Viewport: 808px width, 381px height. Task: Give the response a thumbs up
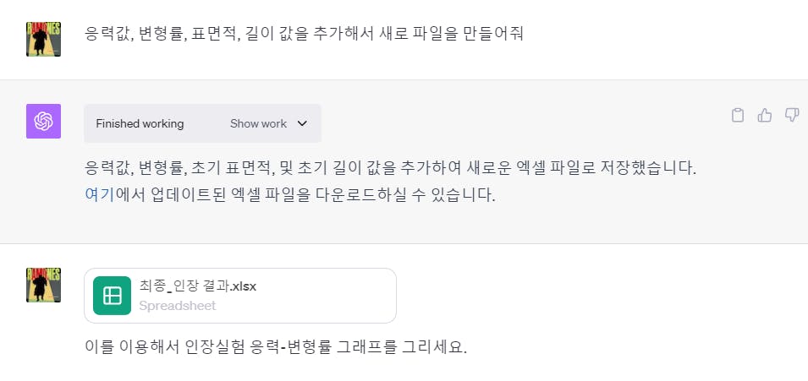765,115
